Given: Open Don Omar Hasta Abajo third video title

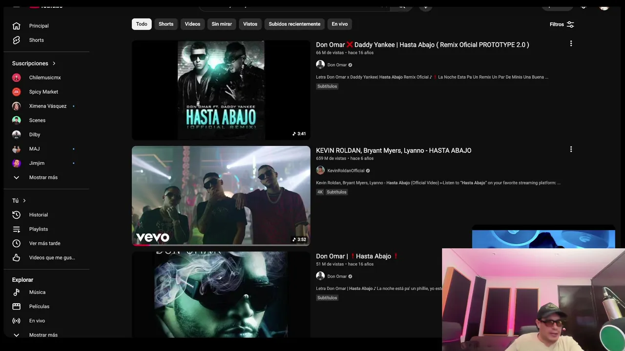Looking at the screenshot, I should click(357, 256).
